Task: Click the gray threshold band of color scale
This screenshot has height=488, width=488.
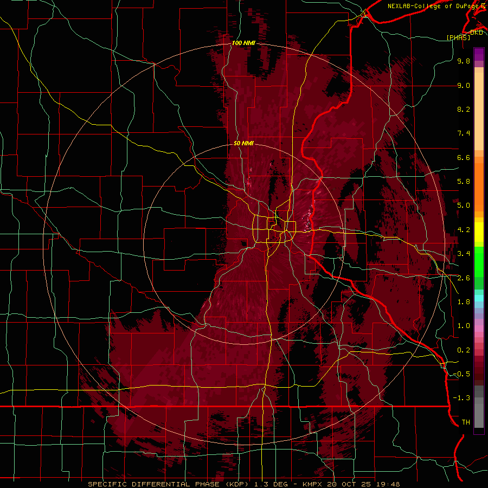Action: [x=479, y=408]
